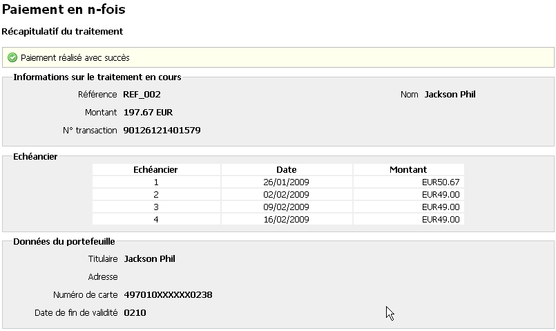The image size is (556, 331).
Task: Click the 'Date' column header
Action: coord(286,169)
